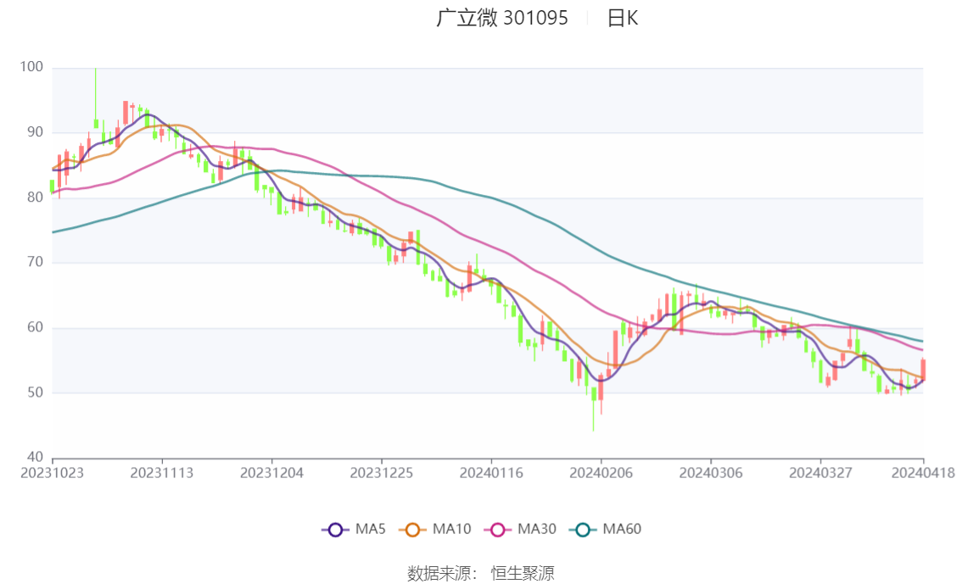Click the 20231023 date axis label
Viewport: 962px width, 584px height.
tap(52, 473)
